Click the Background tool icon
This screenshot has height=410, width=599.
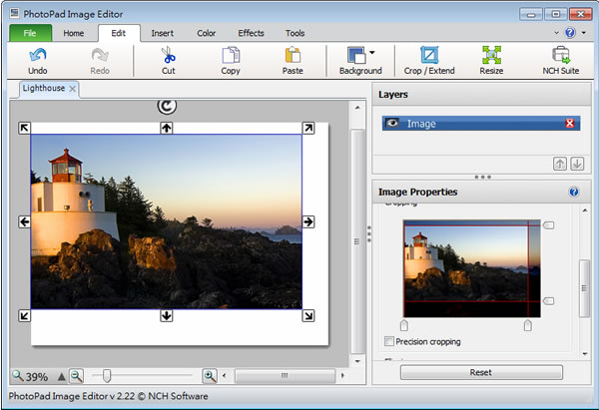pyautogui.click(x=356, y=55)
